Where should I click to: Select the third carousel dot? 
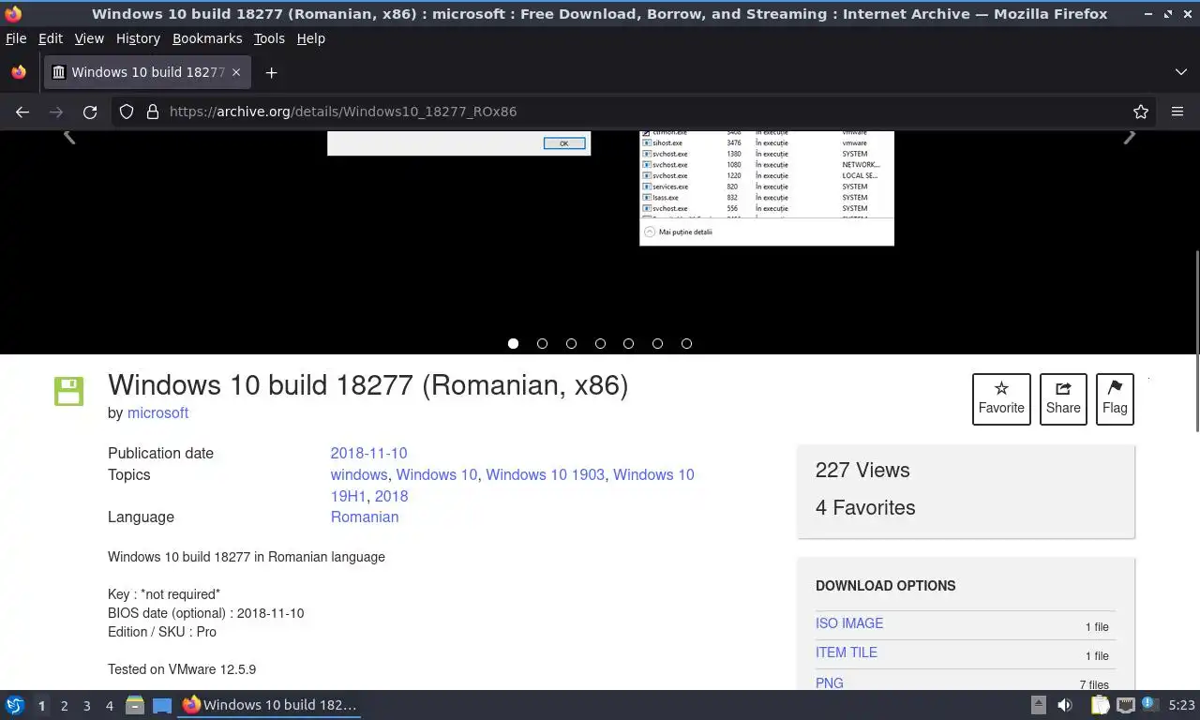tap(571, 344)
